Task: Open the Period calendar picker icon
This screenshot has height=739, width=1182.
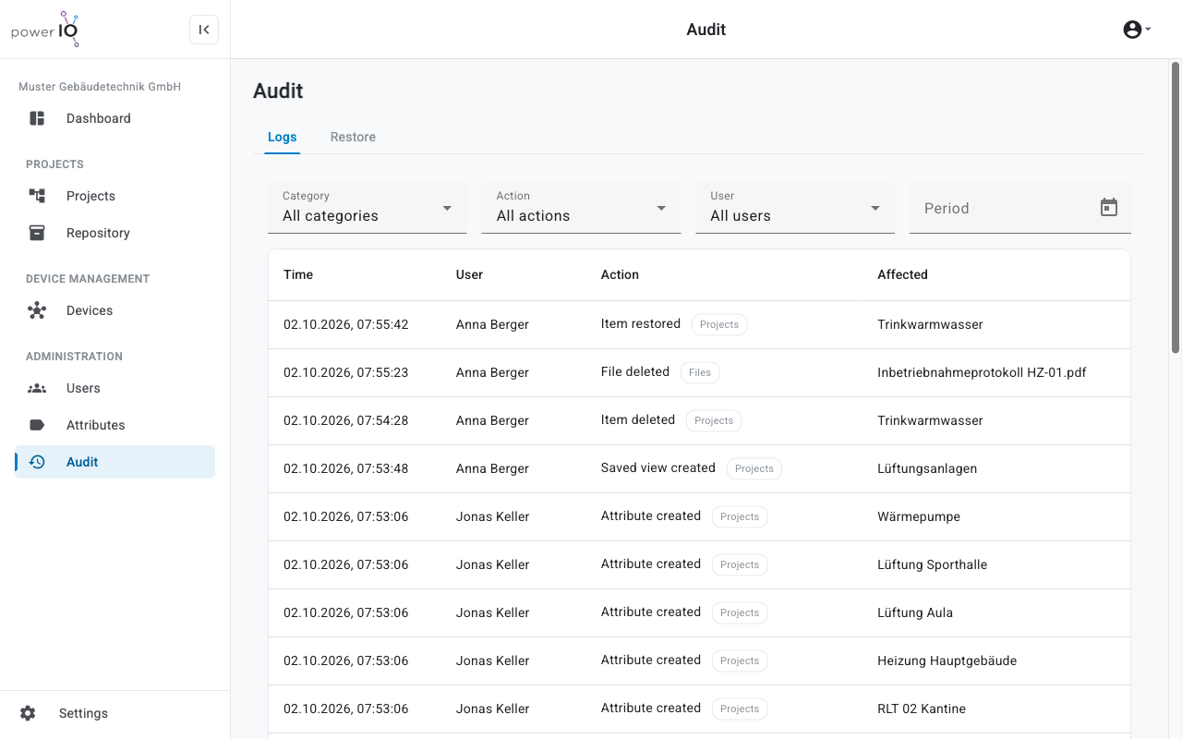Action: point(1109,208)
